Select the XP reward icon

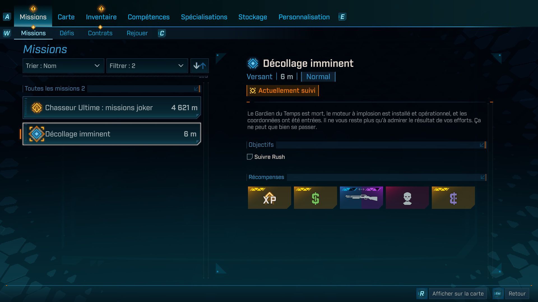pyautogui.click(x=269, y=198)
